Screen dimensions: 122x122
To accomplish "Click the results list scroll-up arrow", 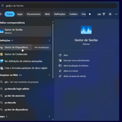I will (53, 22).
